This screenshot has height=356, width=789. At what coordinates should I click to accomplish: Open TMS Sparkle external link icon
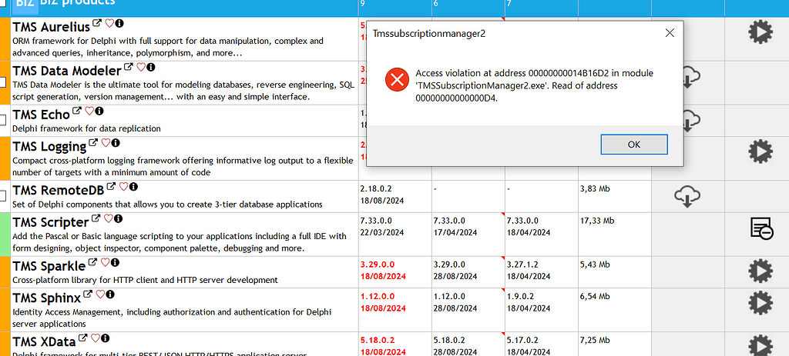[x=92, y=262]
